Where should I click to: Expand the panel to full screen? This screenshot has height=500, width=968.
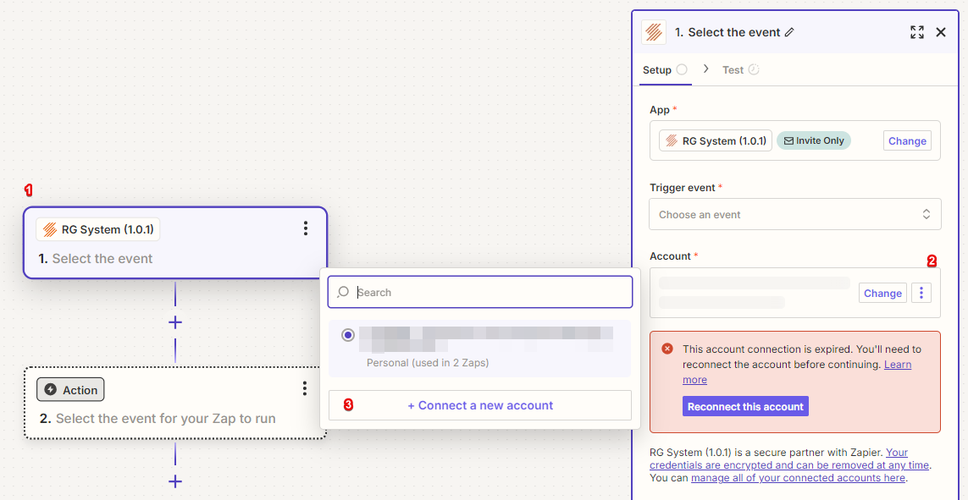916,32
